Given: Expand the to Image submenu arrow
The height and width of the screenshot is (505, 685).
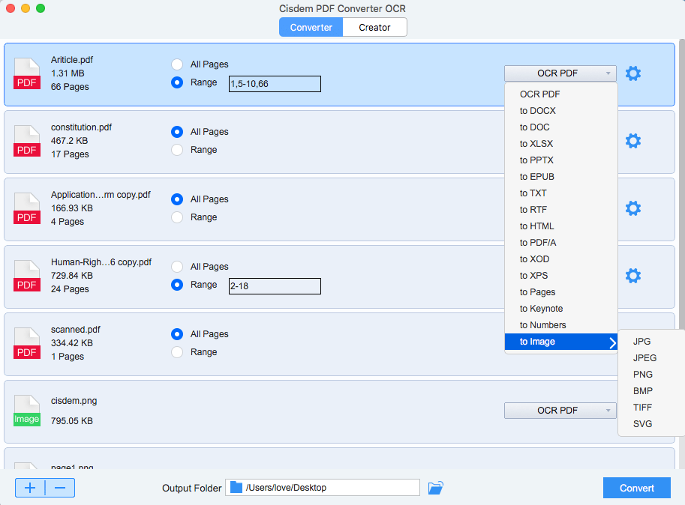Looking at the screenshot, I should (612, 342).
